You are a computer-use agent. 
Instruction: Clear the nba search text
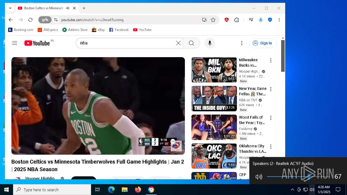click(x=178, y=43)
